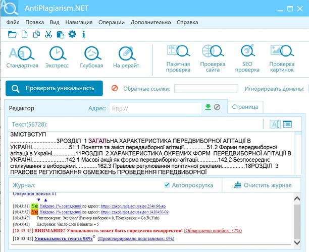The width and height of the screenshot is (309, 252).
Task: Click Найдено 1% совпадений link at 18:43:31
Action: [x=61, y=206]
